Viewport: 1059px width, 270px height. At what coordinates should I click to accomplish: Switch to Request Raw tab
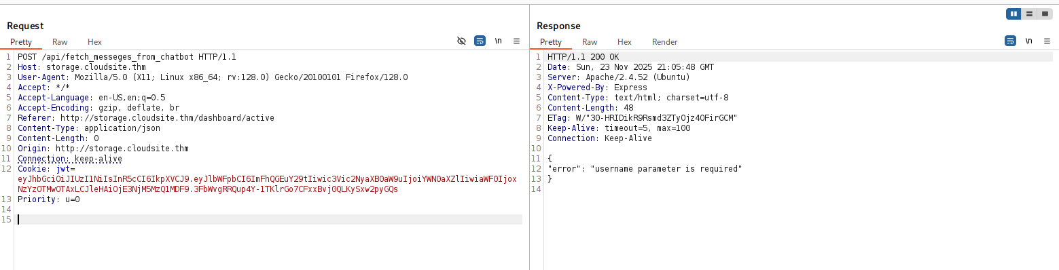pyautogui.click(x=60, y=42)
